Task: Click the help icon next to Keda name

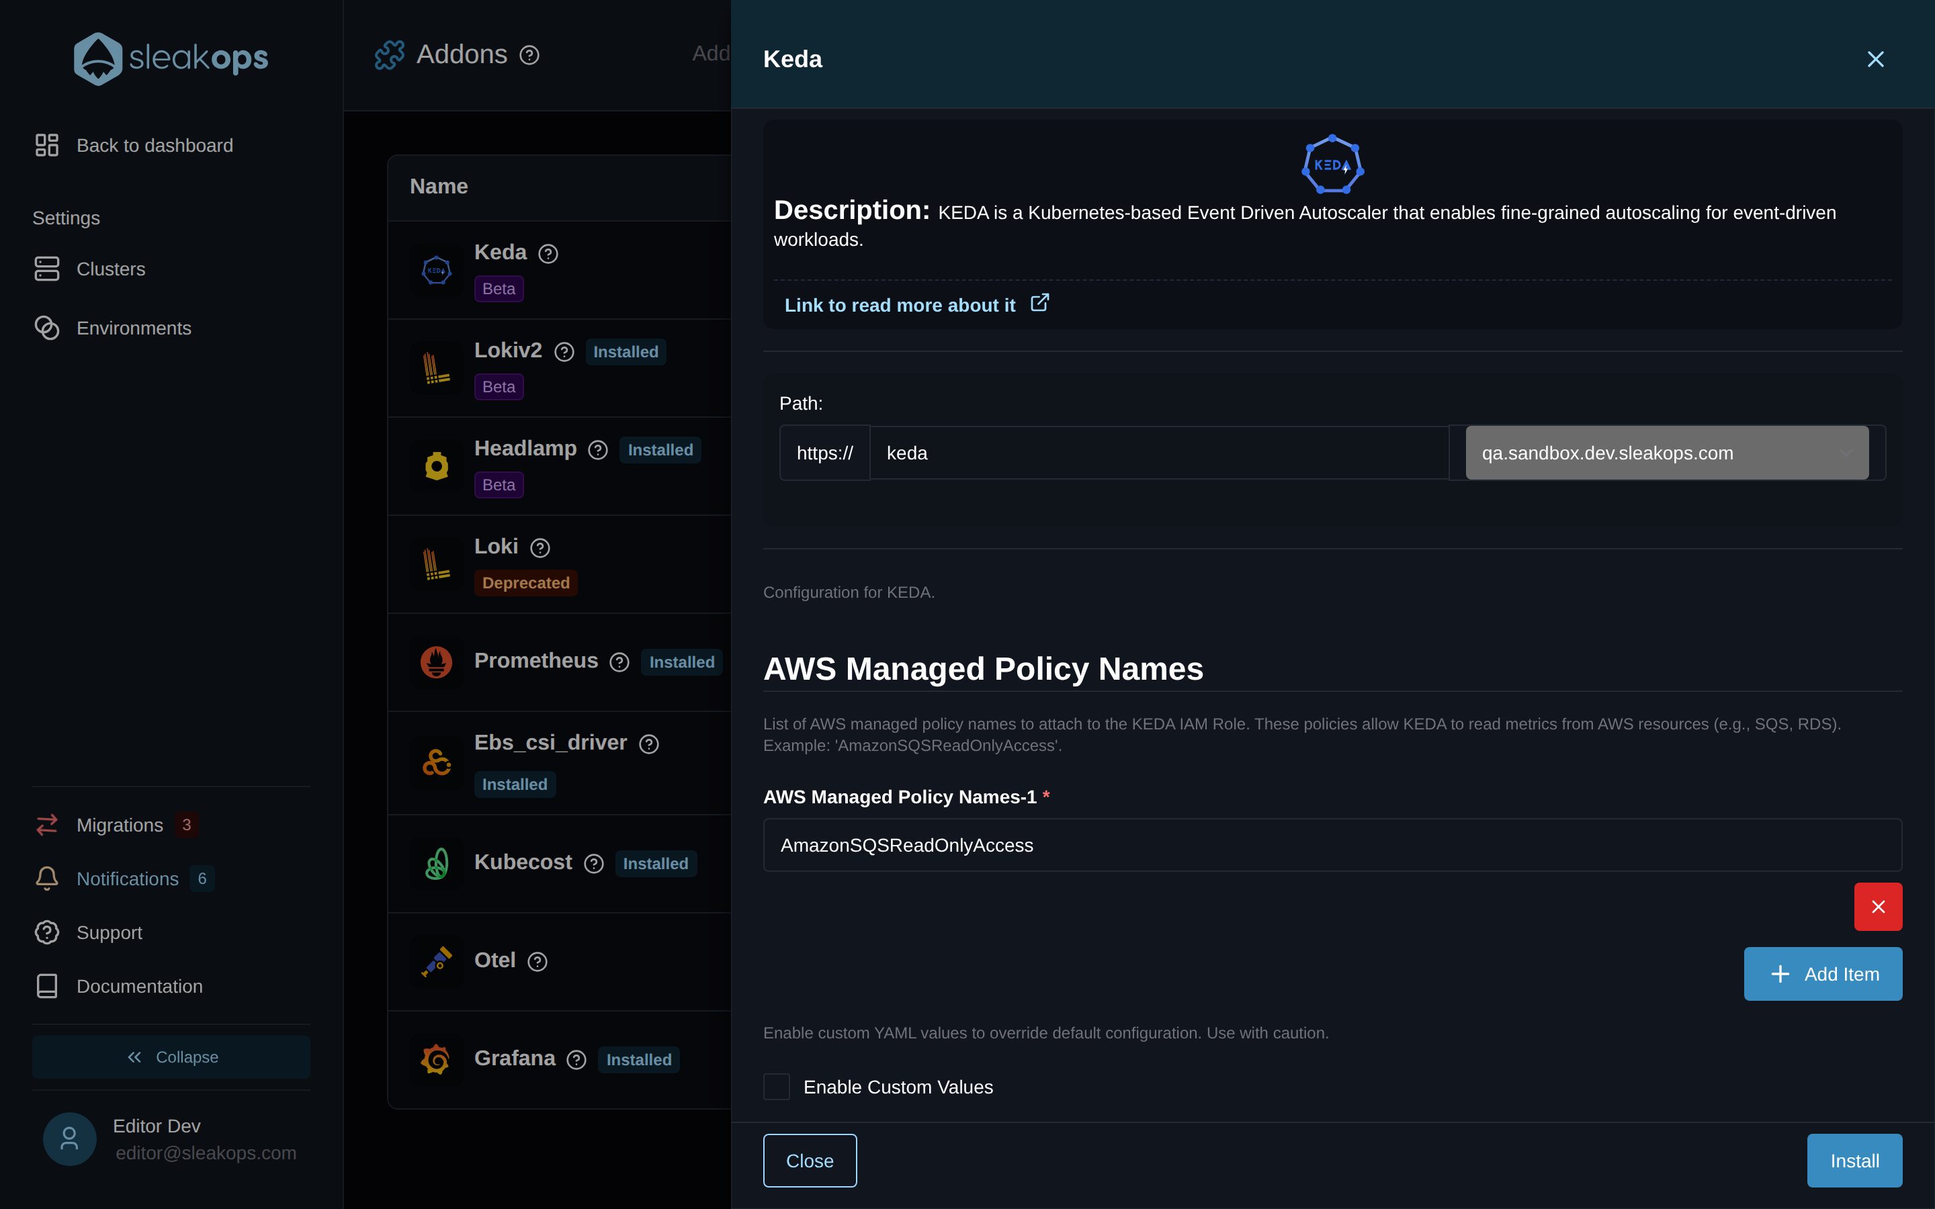Action: coord(548,253)
